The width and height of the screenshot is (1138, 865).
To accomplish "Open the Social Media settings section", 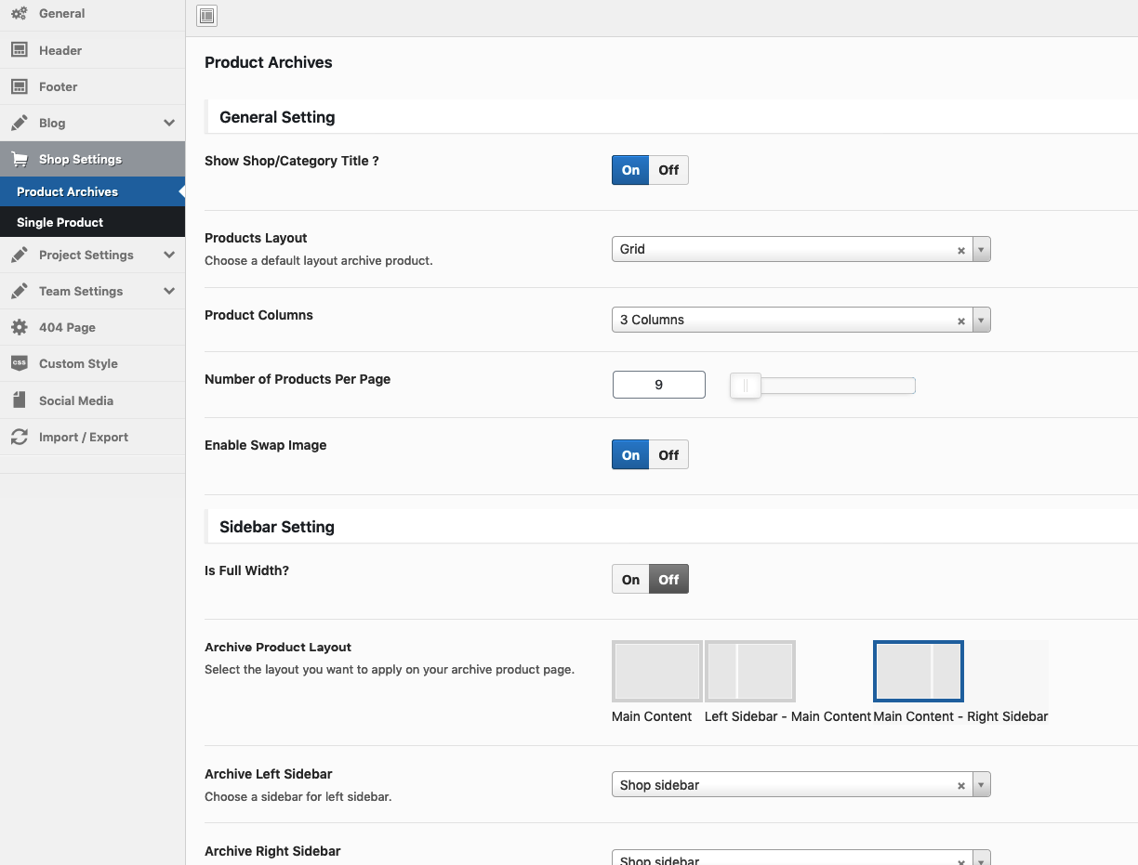I will pos(76,400).
